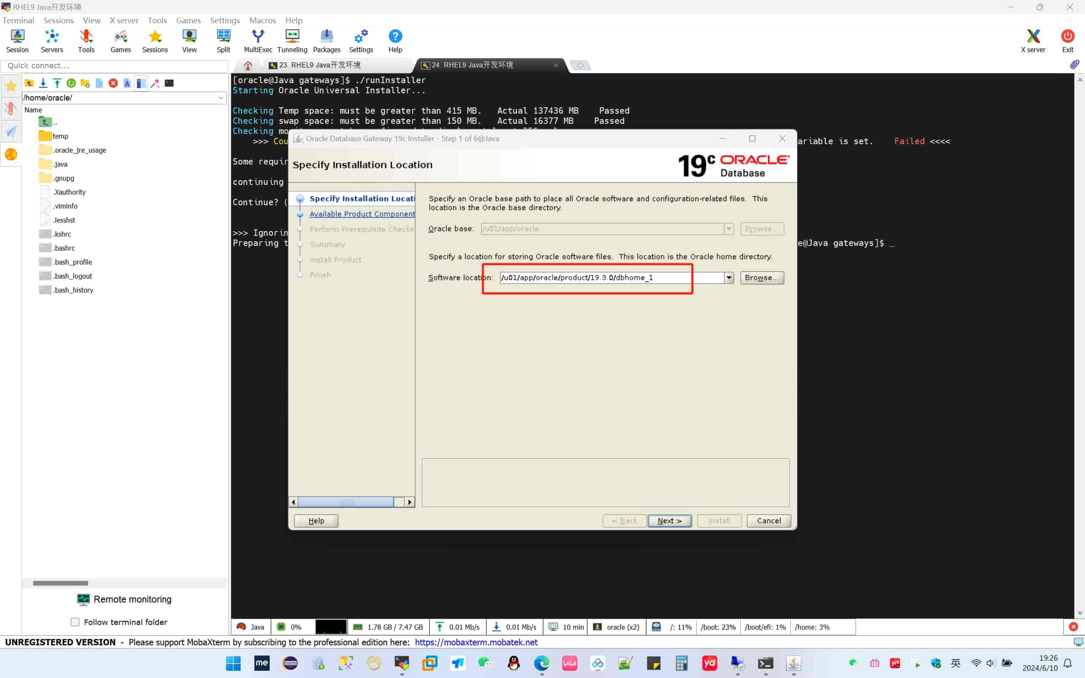
Task: Open new tab button in tab bar
Action: 580,65
